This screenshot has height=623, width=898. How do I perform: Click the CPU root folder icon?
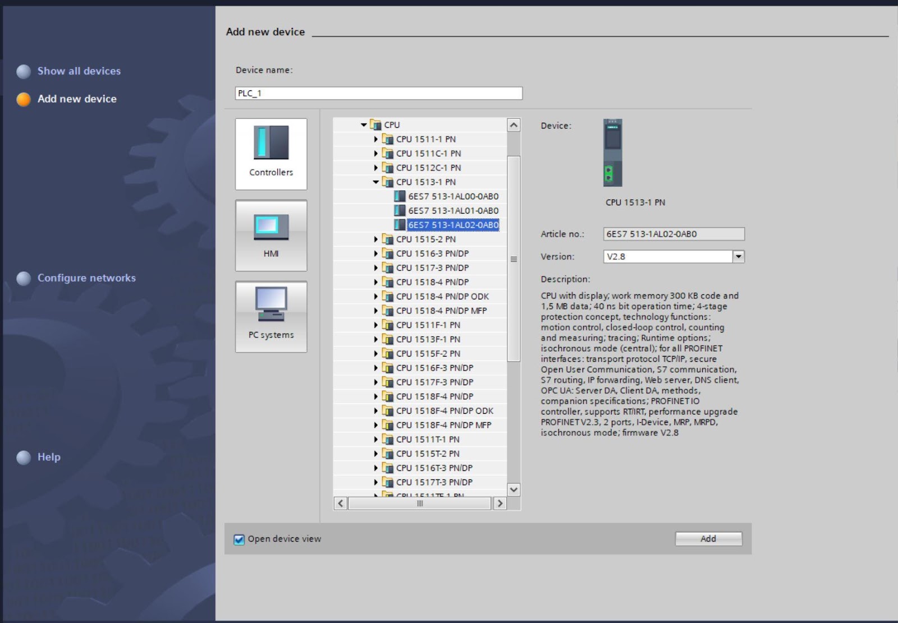[375, 125]
